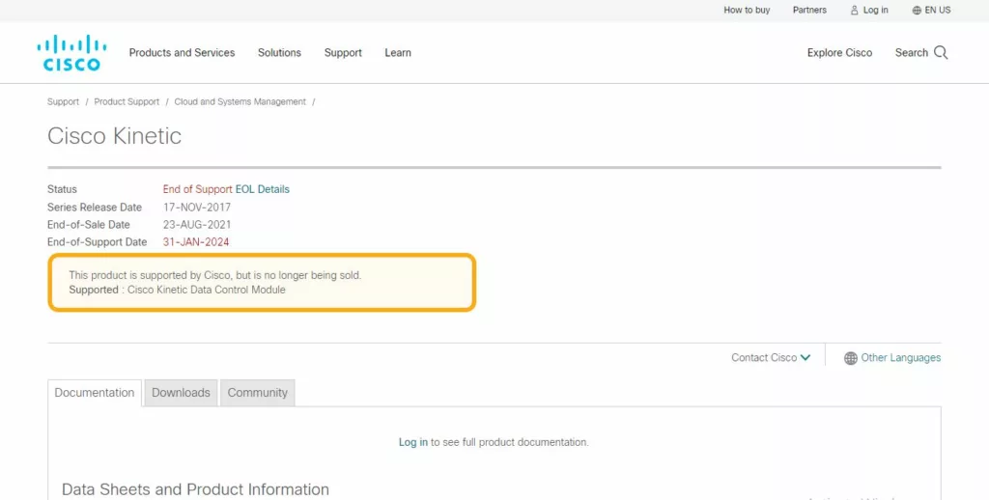Open the Partners link
The width and height of the screenshot is (989, 500).
pos(809,10)
